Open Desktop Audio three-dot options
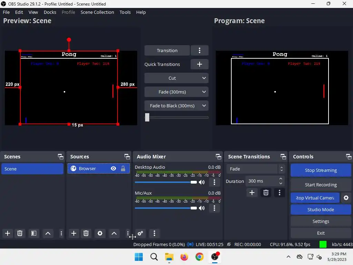The image size is (353, 265). [x=214, y=182]
